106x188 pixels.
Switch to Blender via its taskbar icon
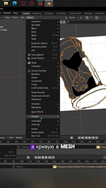(x=49, y=3)
